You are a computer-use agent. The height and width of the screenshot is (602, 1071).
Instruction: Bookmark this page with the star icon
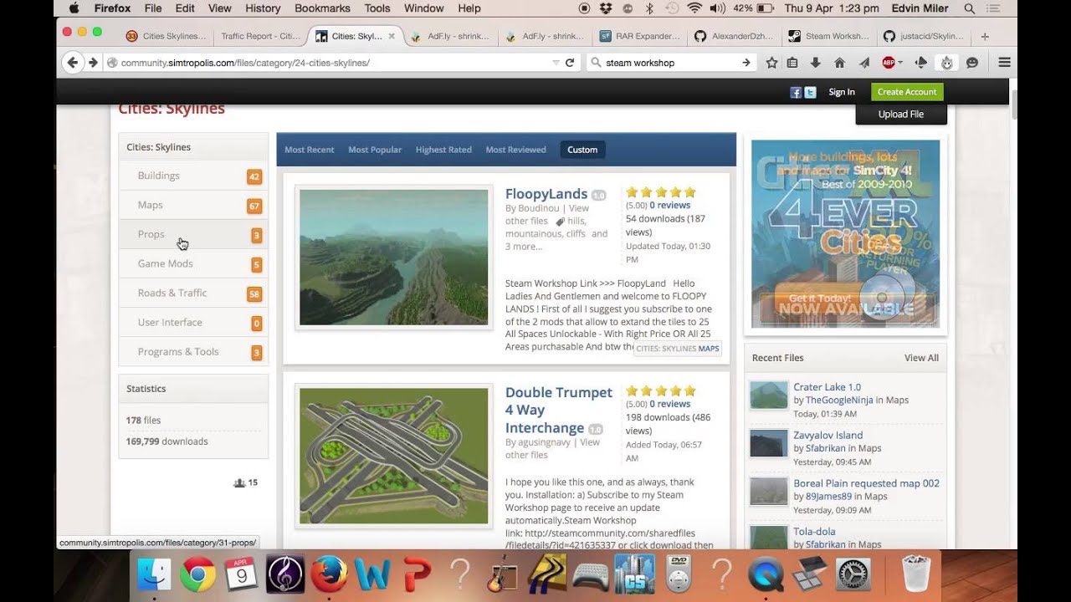pyautogui.click(x=771, y=63)
